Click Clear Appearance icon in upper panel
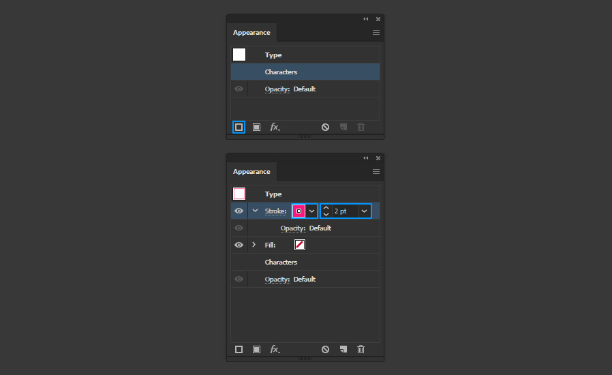612x375 pixels. click(x=325, y=127)
